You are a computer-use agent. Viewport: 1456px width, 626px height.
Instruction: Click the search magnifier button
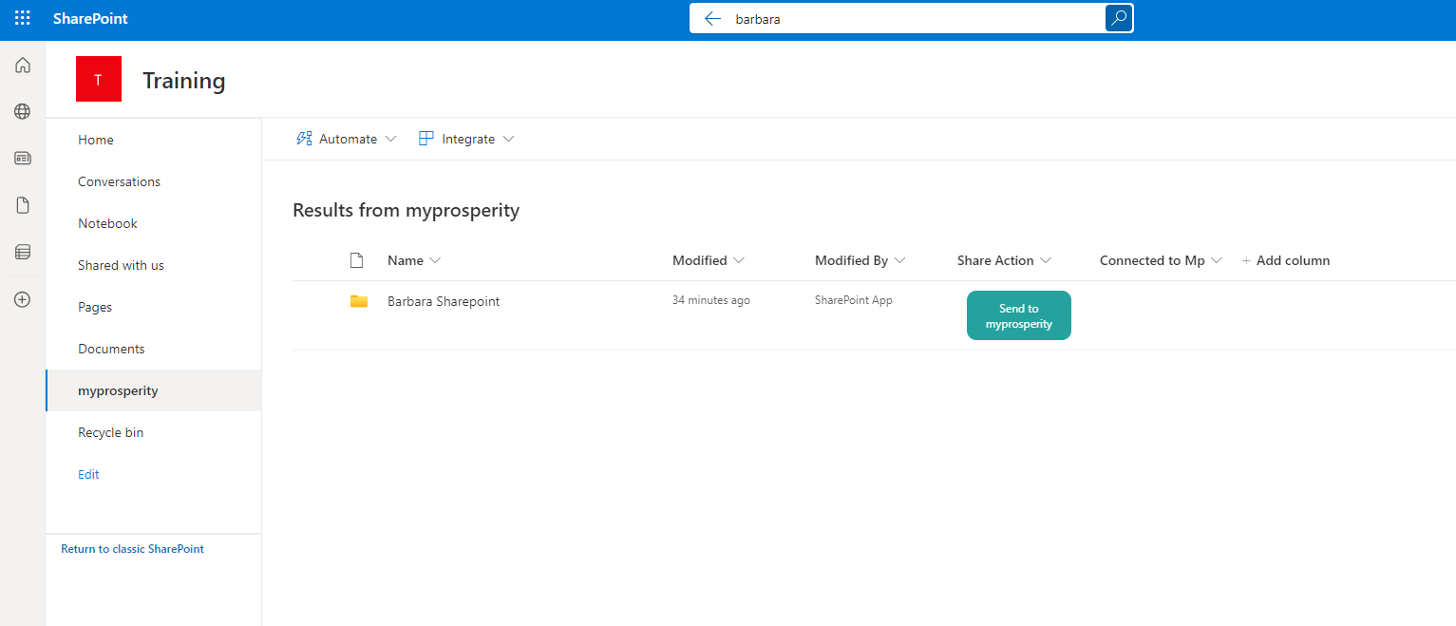tap(1119, 18)
